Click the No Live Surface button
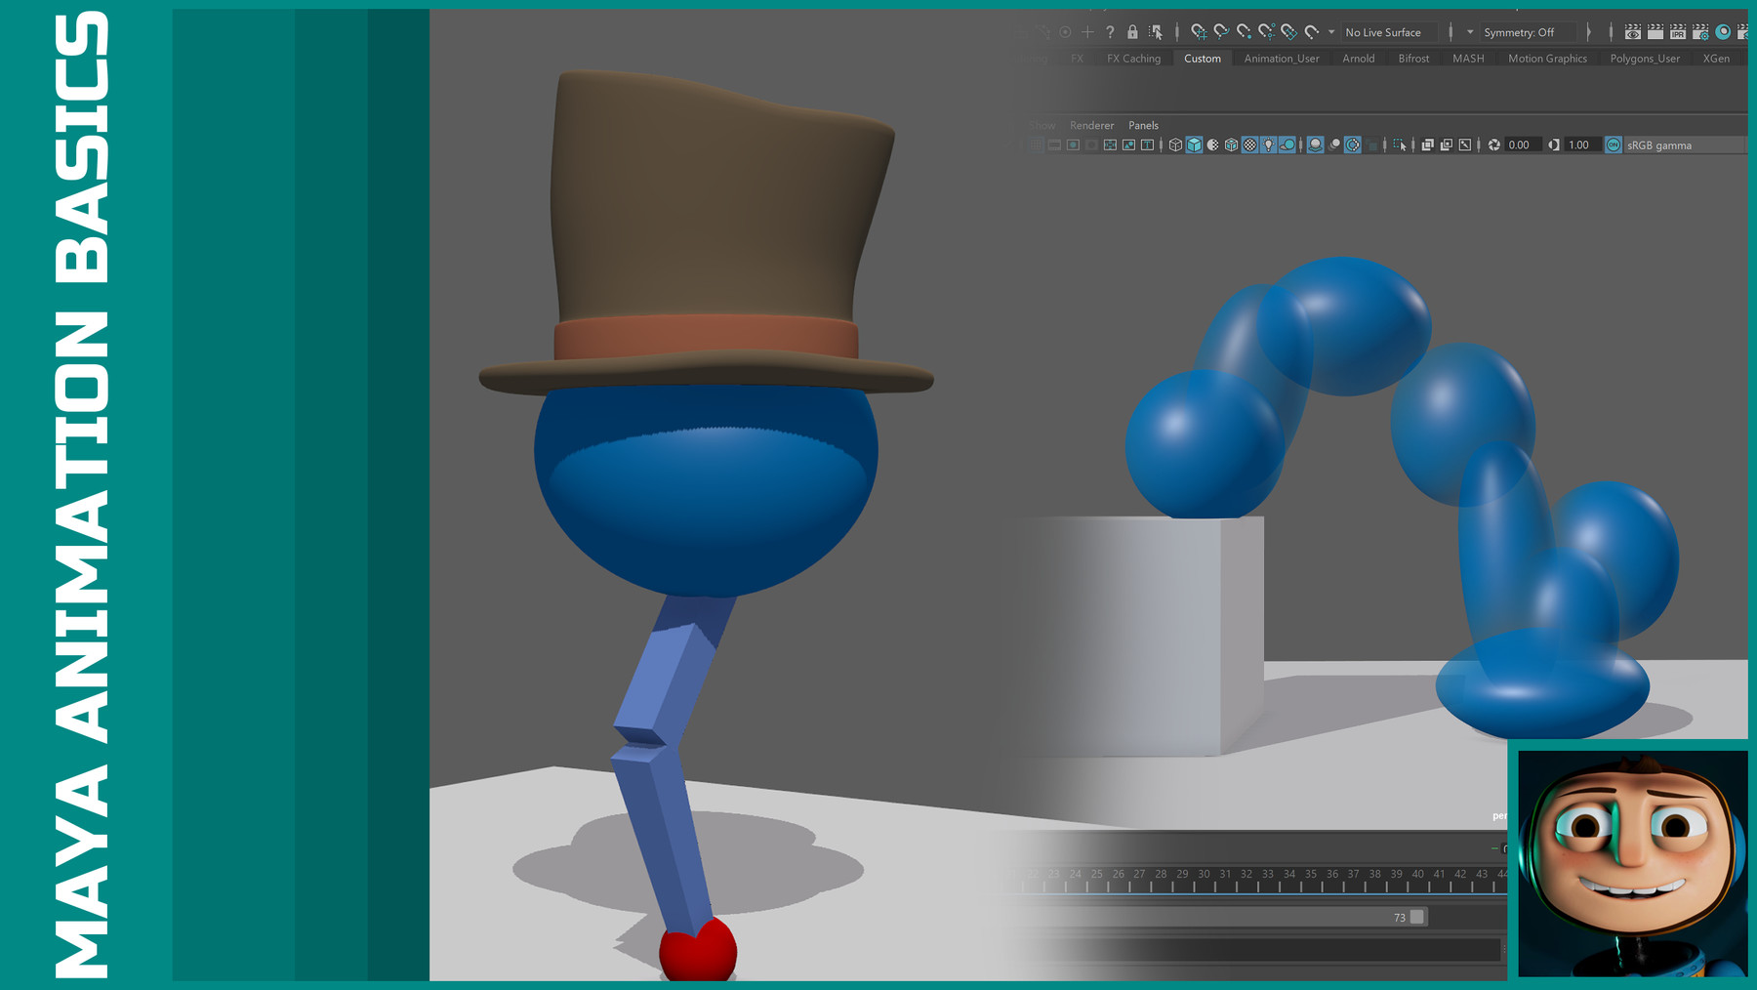 pyautogui.click(x=1386, y=32)
